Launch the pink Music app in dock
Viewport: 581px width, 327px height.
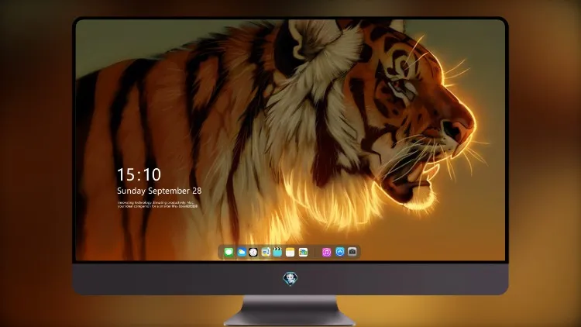click(x=326, y=252)
